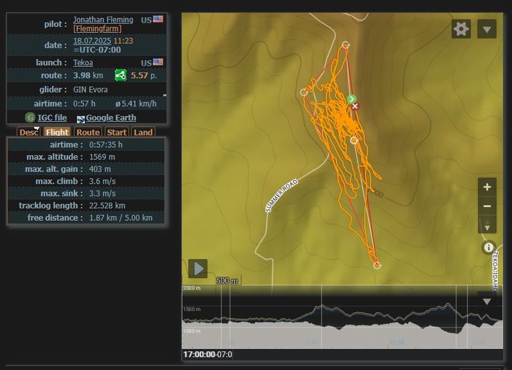Click the northern turnpoint marker on track

345,45
